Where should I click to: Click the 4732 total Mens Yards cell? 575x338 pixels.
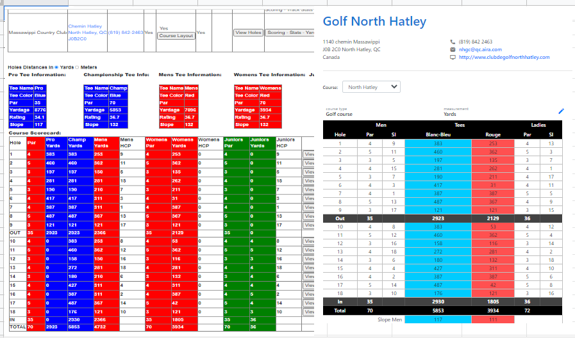click(106, 327)
